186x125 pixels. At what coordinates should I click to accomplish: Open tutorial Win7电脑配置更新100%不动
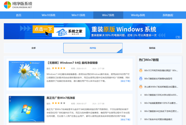click(x=161, y=103)
